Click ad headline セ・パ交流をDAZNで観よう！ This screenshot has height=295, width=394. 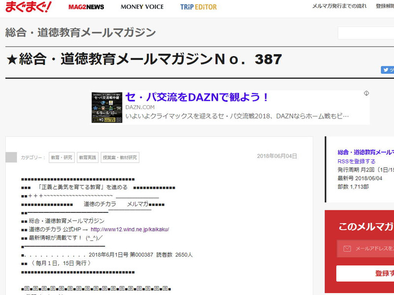[197, 97]
